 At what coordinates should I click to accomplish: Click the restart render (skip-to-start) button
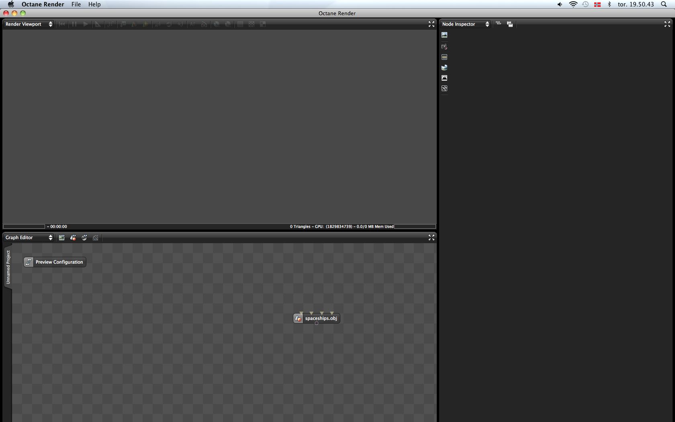[x=62, y=24]
